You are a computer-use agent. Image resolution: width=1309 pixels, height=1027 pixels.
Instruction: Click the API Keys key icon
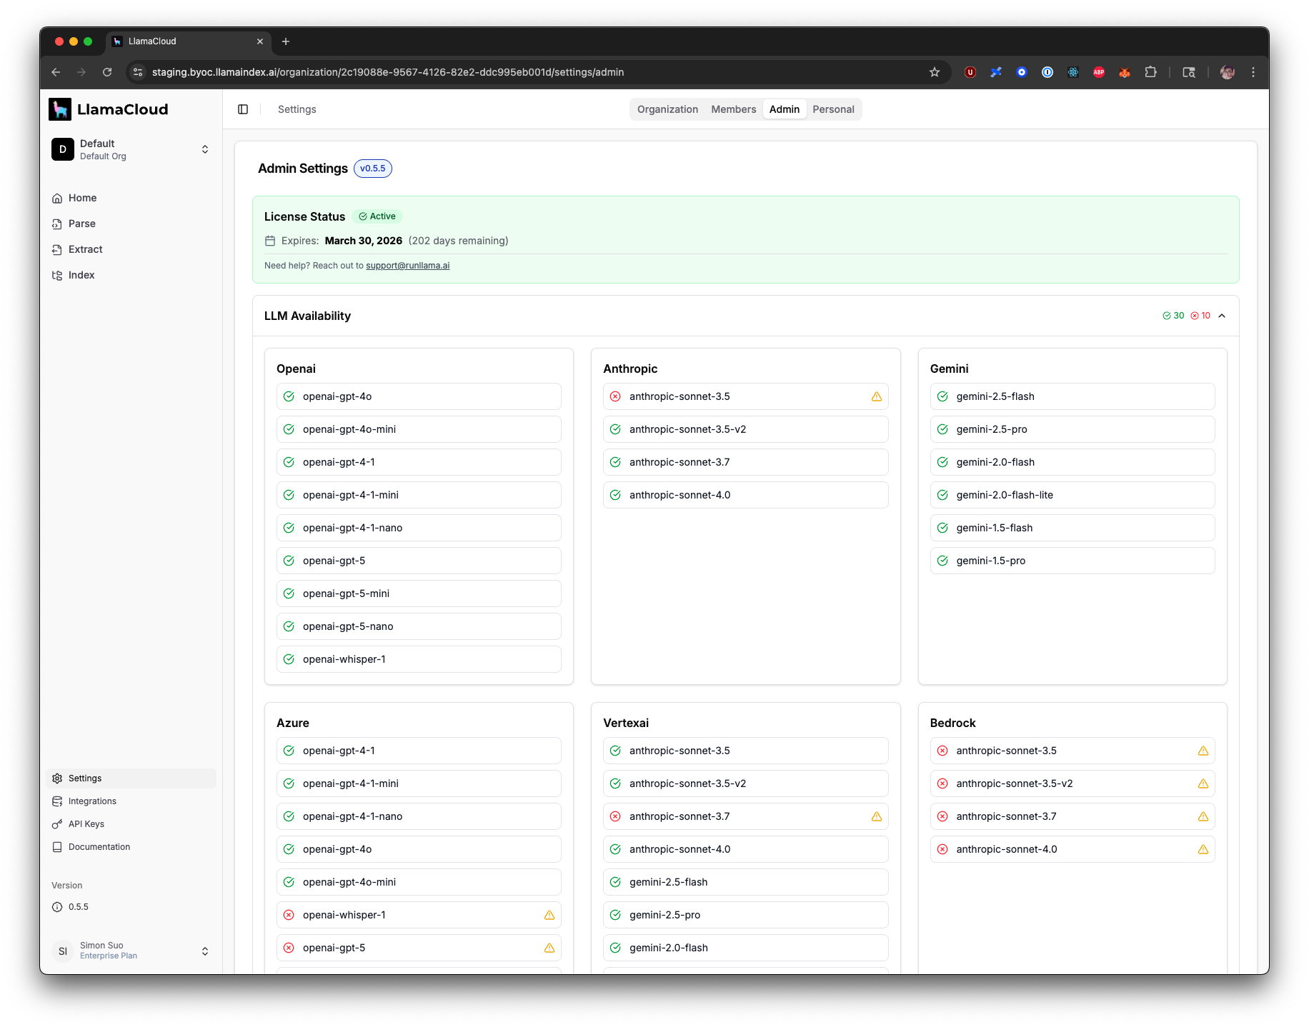(x=57, y=823)
